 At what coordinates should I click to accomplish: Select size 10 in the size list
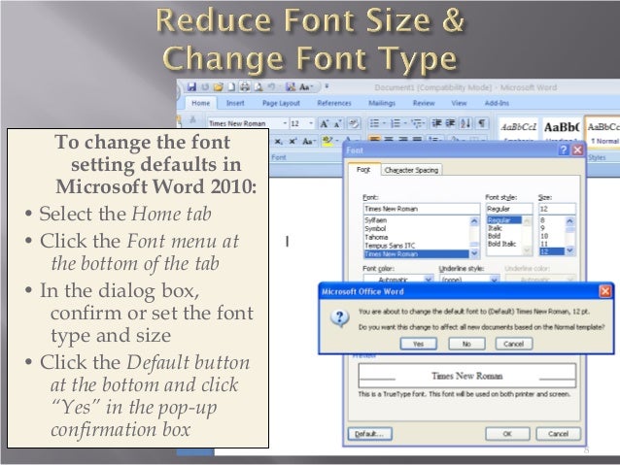(x=544, y=236)
